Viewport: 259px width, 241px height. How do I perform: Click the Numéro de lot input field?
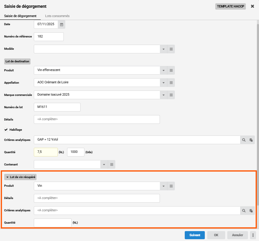57,107
